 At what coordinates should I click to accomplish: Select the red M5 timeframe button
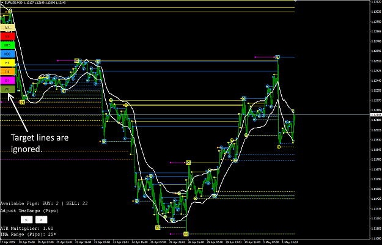click(x=7, y=37)
